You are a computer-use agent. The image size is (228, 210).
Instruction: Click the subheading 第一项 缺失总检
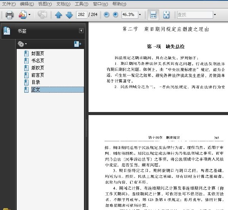click(166, 46)
